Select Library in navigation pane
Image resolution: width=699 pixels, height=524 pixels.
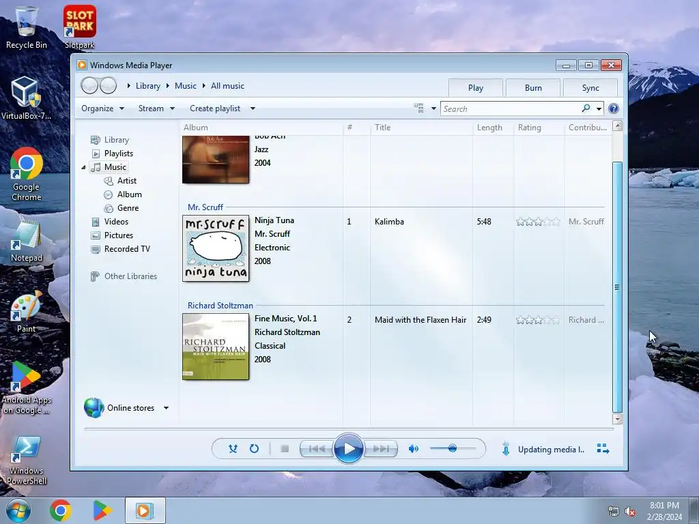116,140
